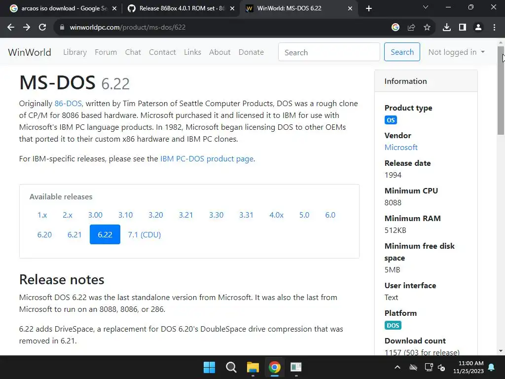The height and width of the screenshot is (379, 505).
Task: Click the address bar URL
Action: (128, 28)
